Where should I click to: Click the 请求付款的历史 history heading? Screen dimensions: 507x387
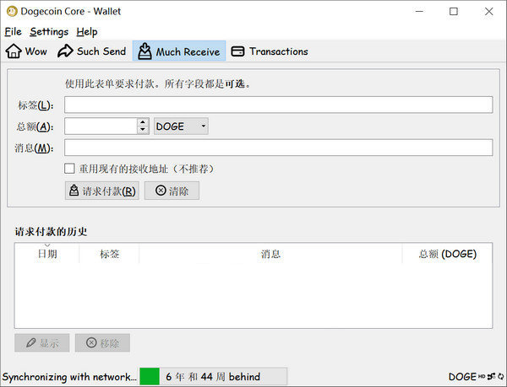(51, 231)
